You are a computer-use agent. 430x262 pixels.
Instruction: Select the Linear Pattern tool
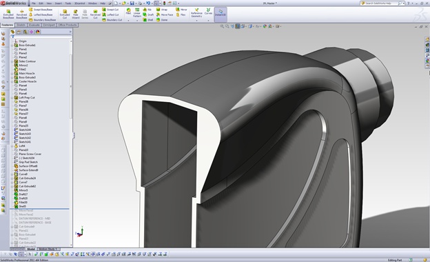pyautogui.click(x=137, y=12)
